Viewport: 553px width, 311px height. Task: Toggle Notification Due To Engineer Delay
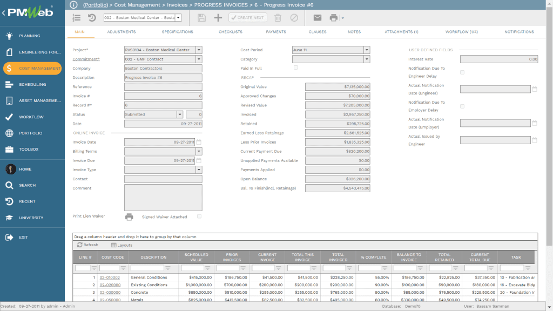[x=462, y=71]
